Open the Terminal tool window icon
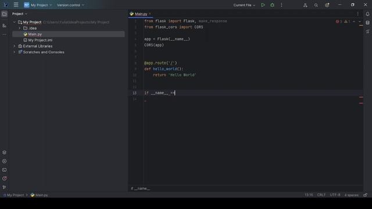 (x=4, y=170)
